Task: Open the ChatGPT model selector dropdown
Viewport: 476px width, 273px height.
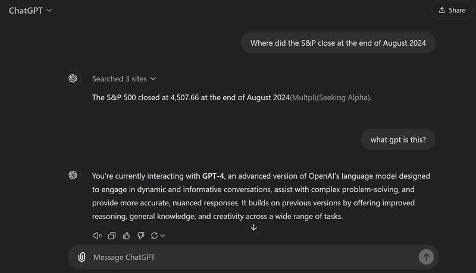Action: (x=30, y=10)
